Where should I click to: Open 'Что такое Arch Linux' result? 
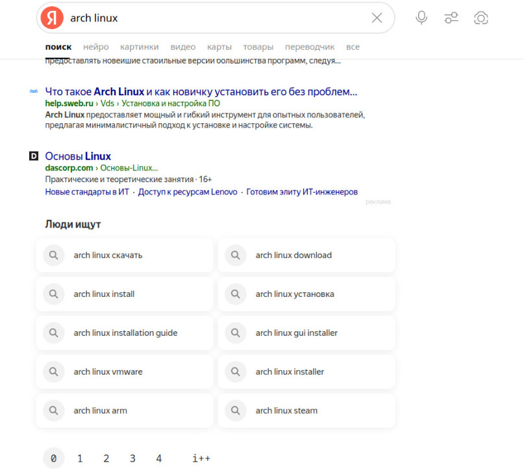201,91
